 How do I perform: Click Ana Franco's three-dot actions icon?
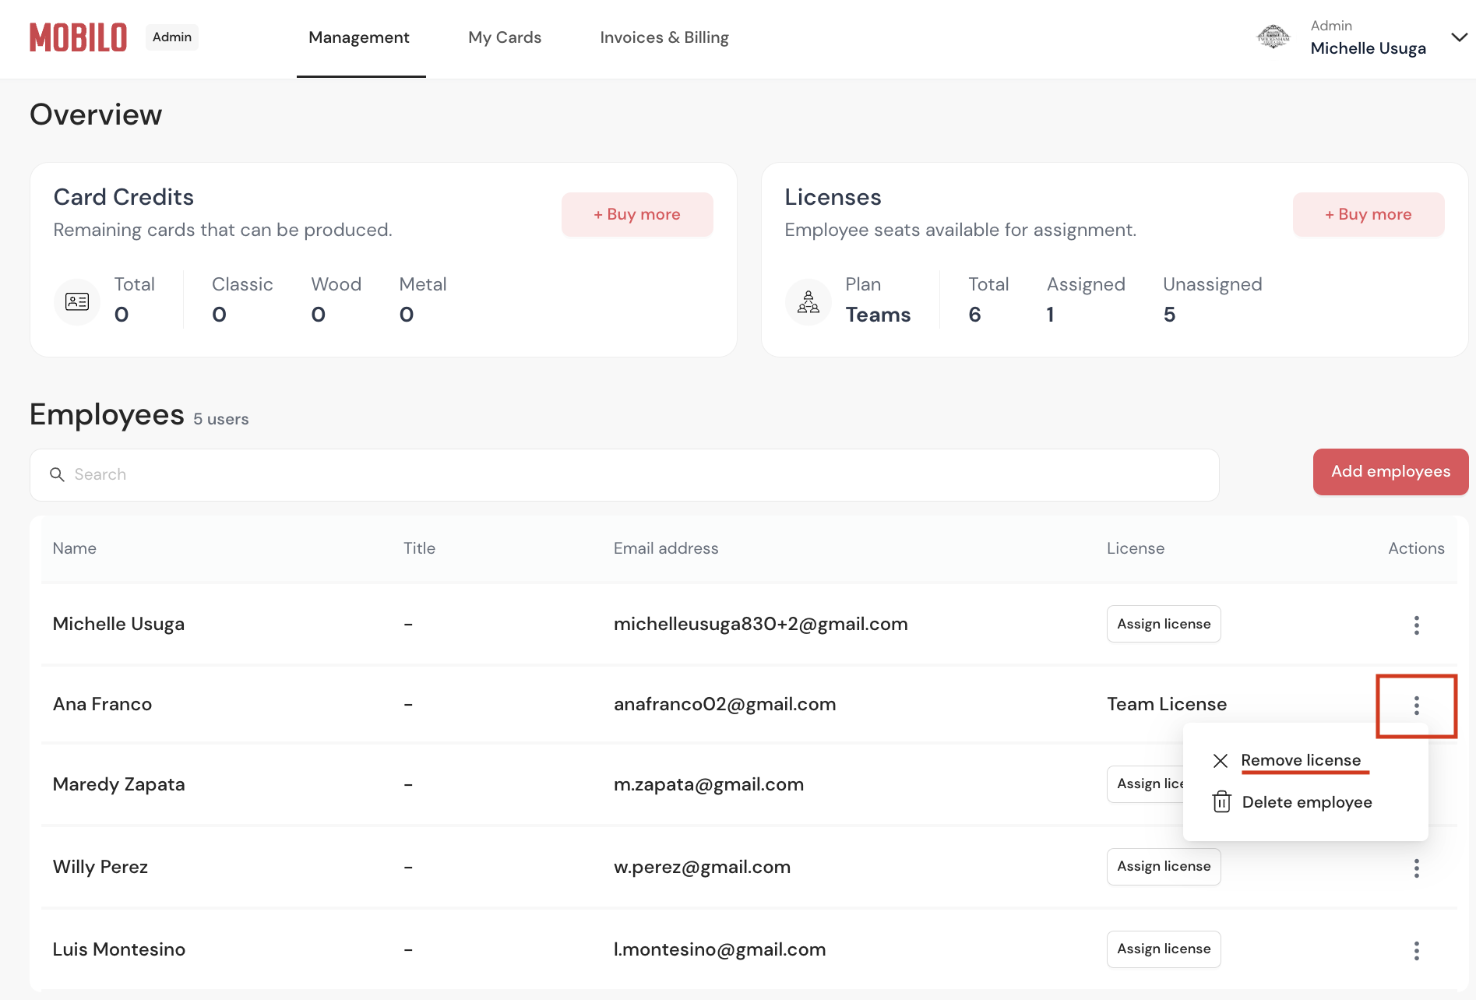pos(1416,706)
